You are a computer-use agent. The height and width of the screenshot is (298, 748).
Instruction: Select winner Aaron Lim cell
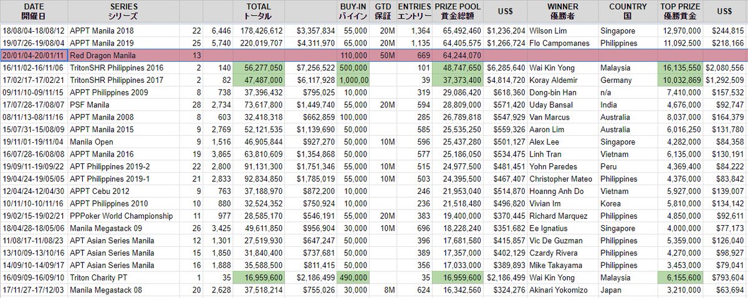coord(563,129)
